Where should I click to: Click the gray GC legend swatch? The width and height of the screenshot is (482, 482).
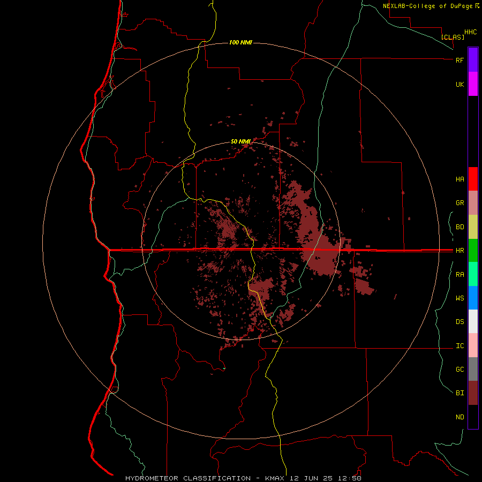tap(473, 369)
